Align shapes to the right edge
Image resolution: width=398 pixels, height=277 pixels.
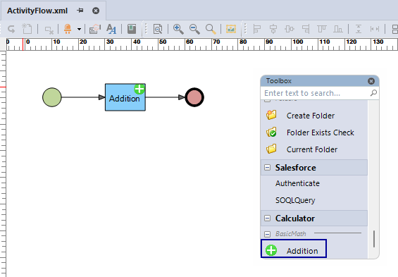click(306, 29)
